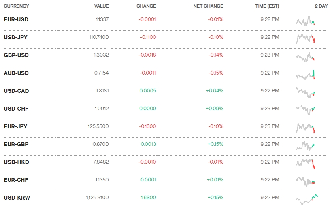
Task: View the USD-HKD 2 day sparkline
Action: tap(306, 163)
